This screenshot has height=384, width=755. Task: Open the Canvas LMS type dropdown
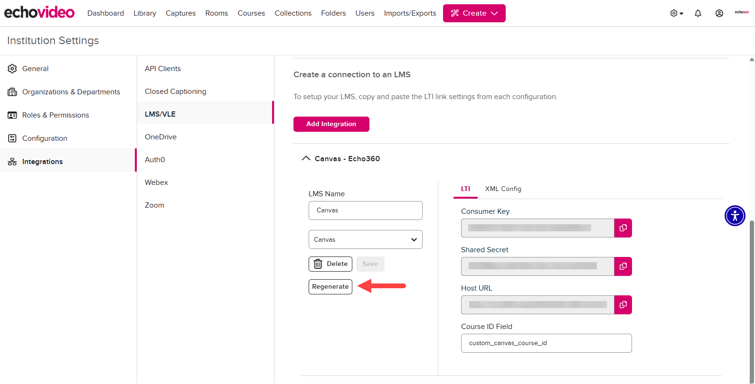click(x=366, y=239)
